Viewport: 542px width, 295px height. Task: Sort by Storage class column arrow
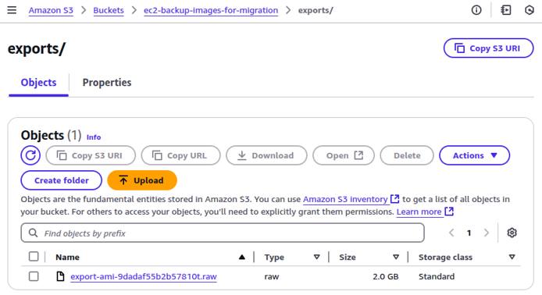[x=512, y=257]
